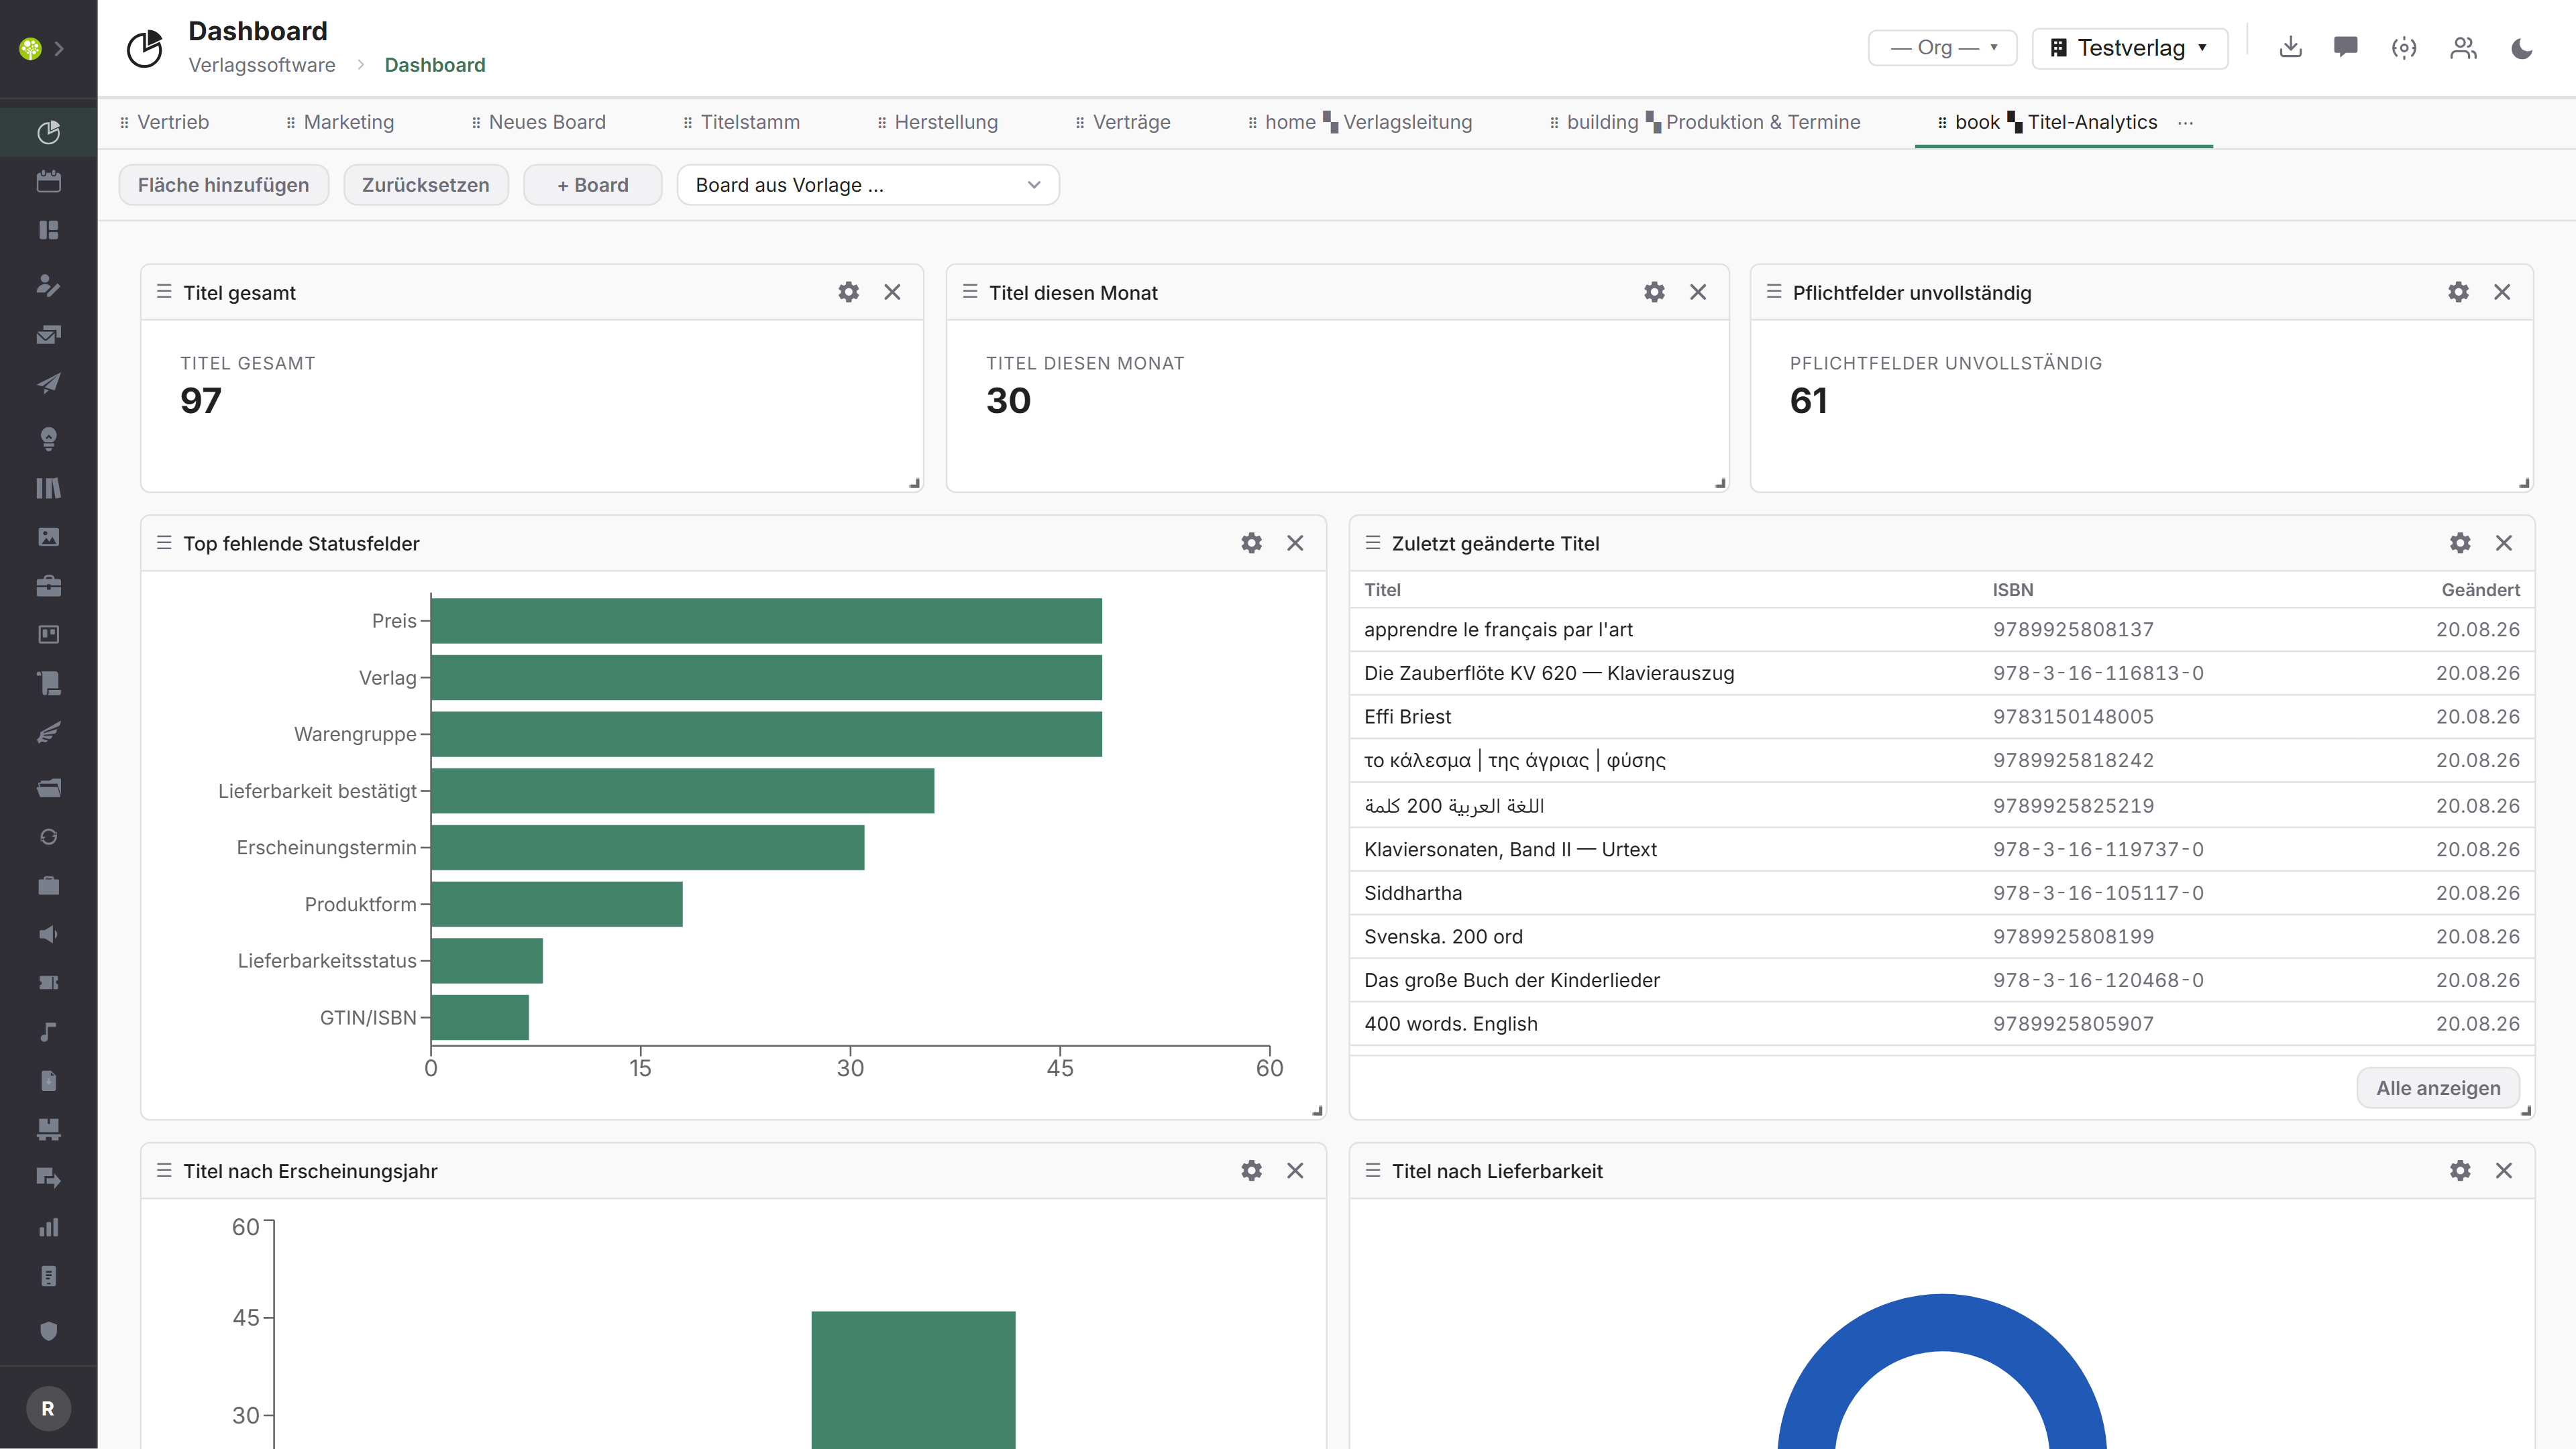Open the megaphone sidebar icon

pyautogui.click(x=48, y=934)
